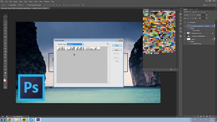This screenshot has width=217, height=122.
Task: Click the layer Opacity value field
Action: point(203,15)
